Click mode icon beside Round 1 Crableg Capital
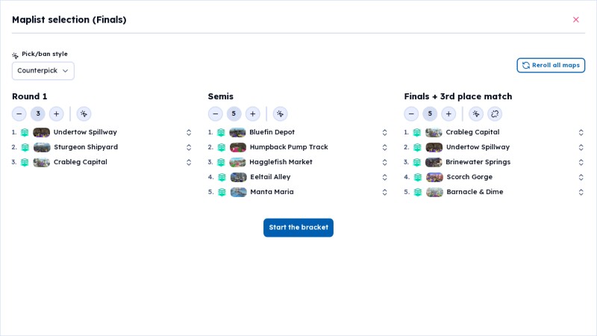The image size is (597, 336). click(25, 162)
